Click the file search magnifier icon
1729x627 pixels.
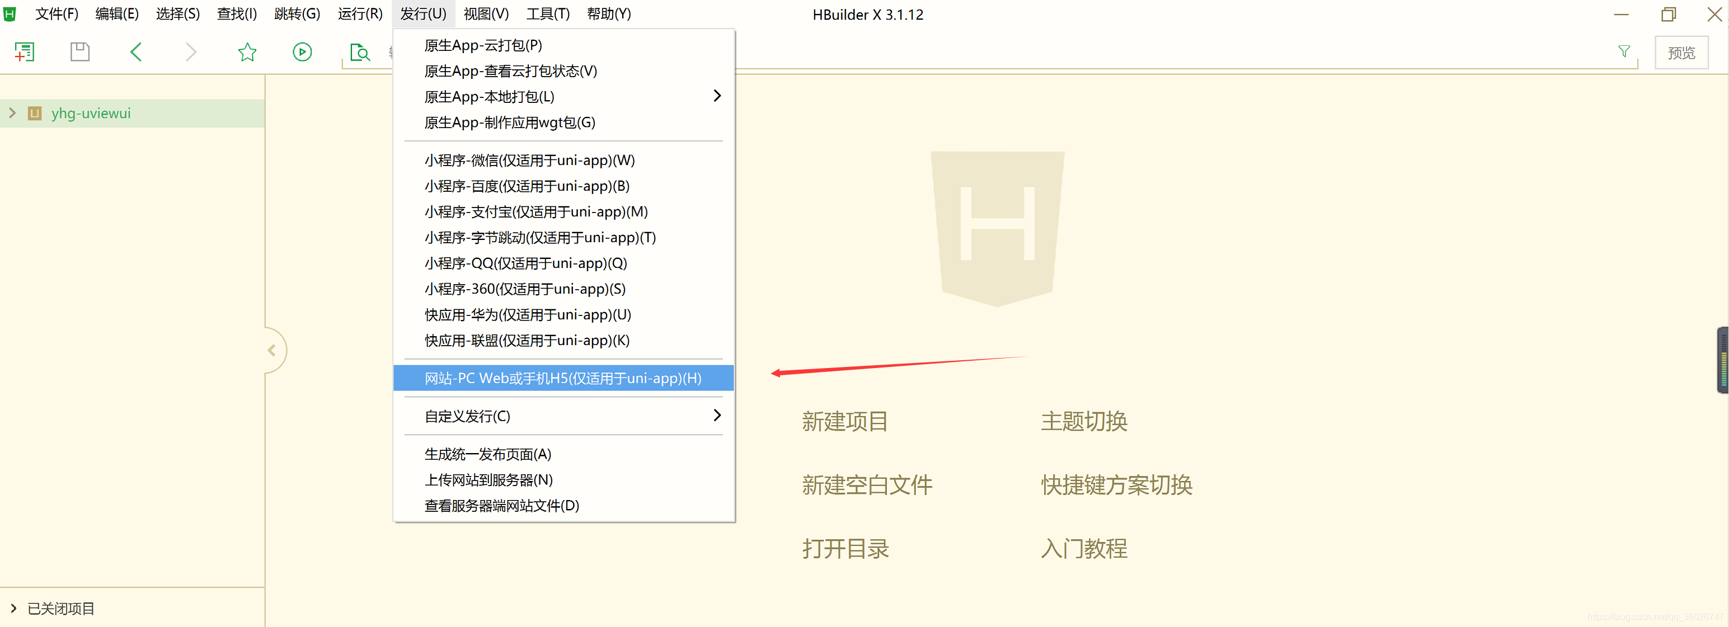[360, 53]
